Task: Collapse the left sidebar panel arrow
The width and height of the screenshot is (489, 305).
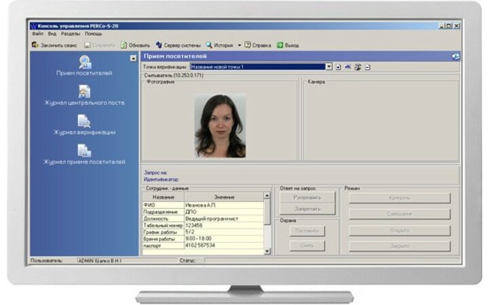Action: pos(133,58)
